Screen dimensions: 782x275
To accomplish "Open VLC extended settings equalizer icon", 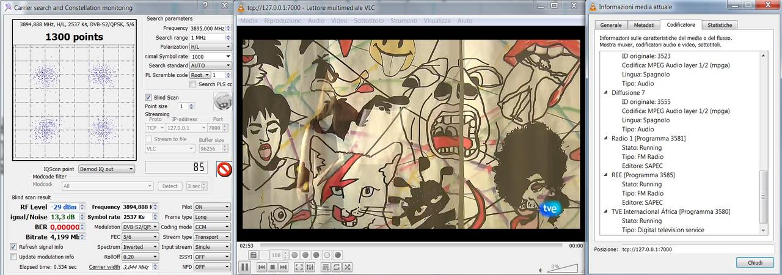I will [x=310, y=267].
